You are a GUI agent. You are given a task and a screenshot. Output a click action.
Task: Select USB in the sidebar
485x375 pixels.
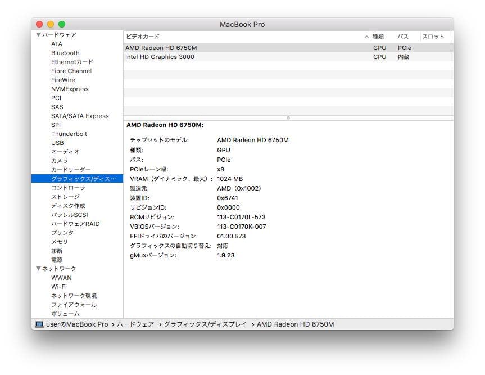57,143
